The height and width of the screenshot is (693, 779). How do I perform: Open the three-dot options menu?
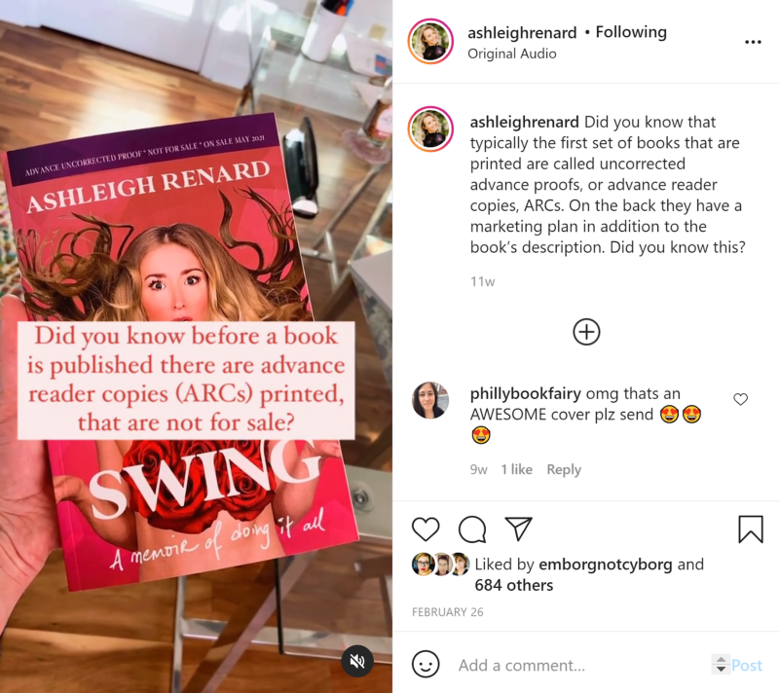point(753,42)
